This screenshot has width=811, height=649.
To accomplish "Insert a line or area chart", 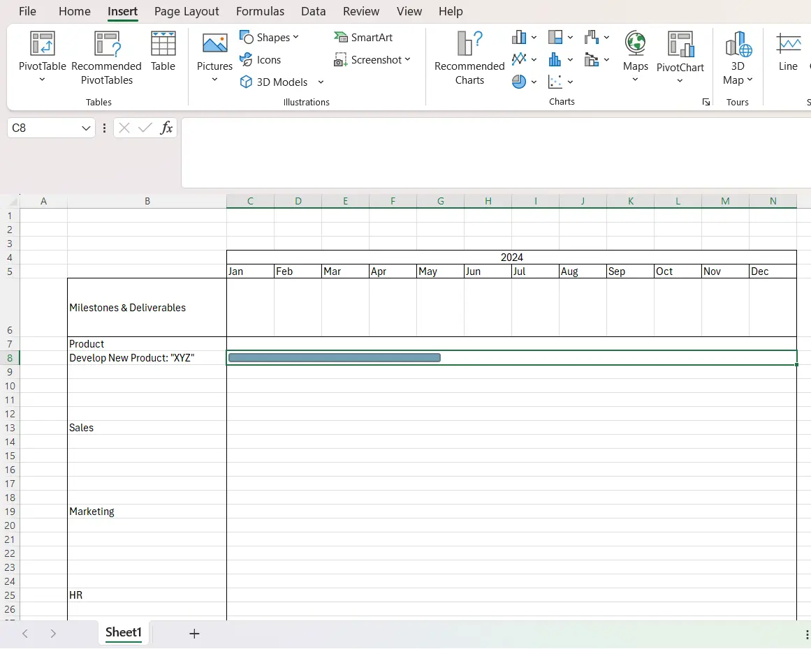I will 519,59.
